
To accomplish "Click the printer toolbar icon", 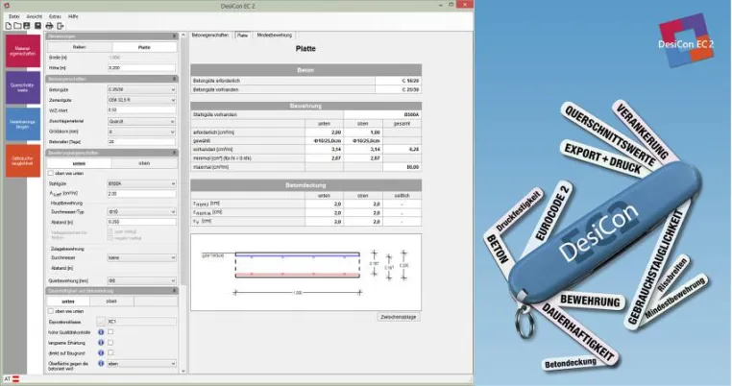I will tap(49, 26).
